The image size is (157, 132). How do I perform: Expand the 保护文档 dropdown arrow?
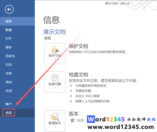tap(55, 59)
